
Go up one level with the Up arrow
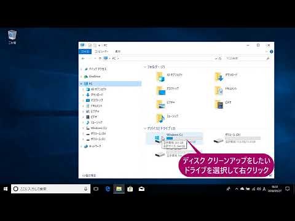coord(100,58)
